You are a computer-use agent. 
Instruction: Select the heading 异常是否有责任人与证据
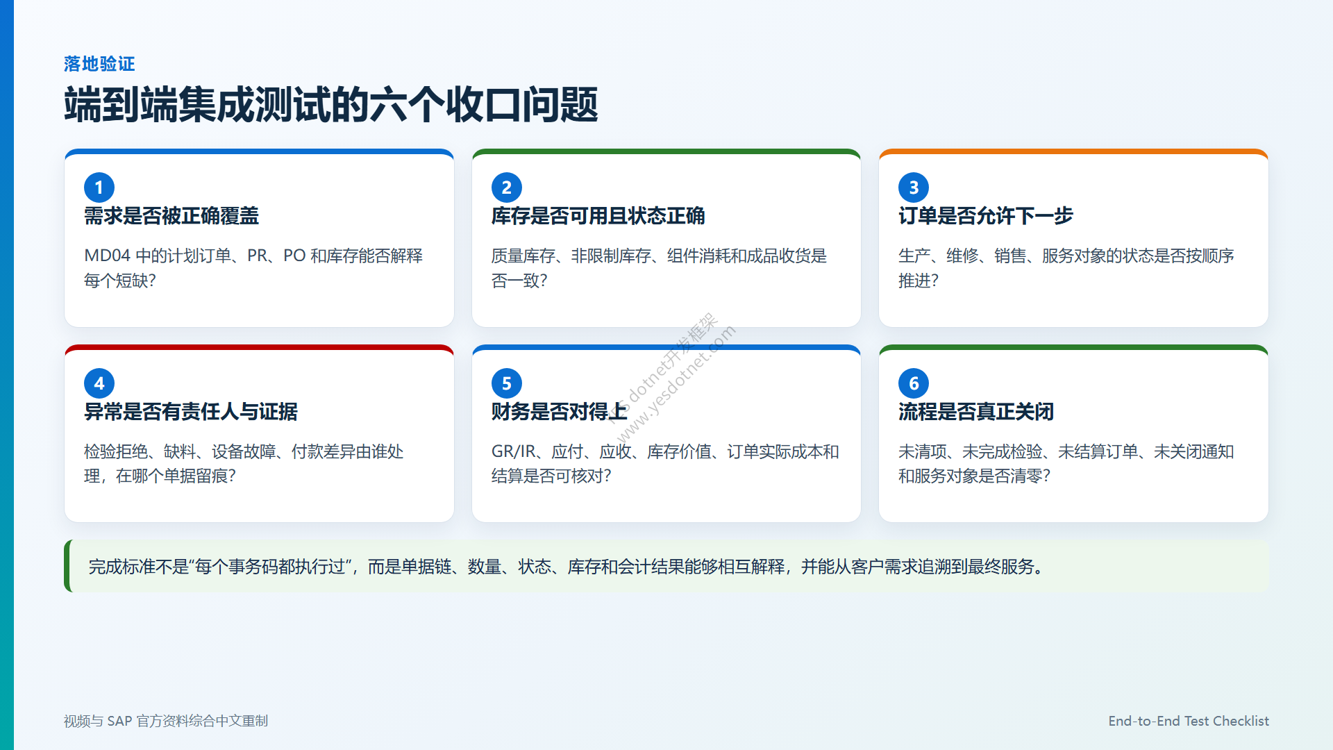click(x=191, y=412)
